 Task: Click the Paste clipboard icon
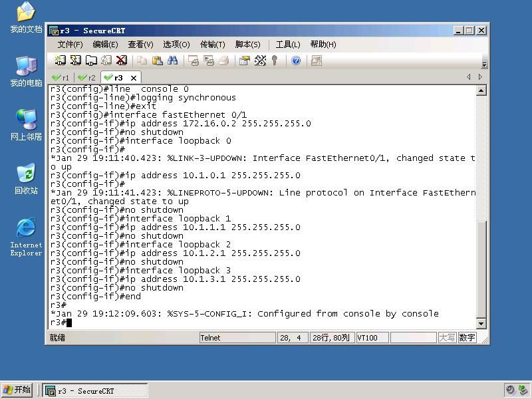click(157, 61)
